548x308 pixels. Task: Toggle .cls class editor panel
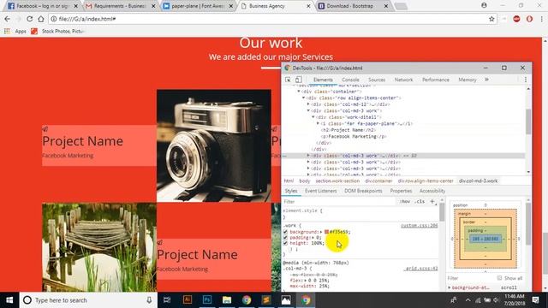point(420,202)
